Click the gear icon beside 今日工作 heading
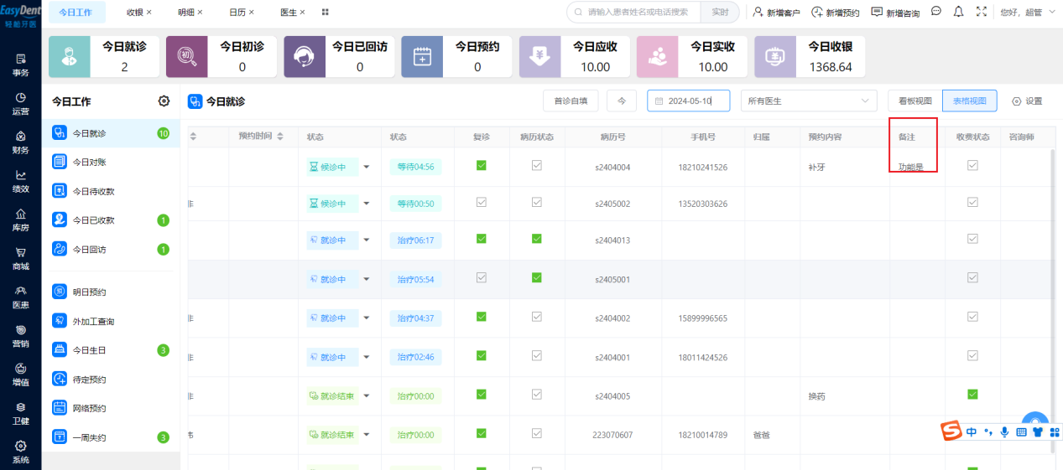Screen dimensions: 1063x470 pyautogui.click(x=164, y=101)
